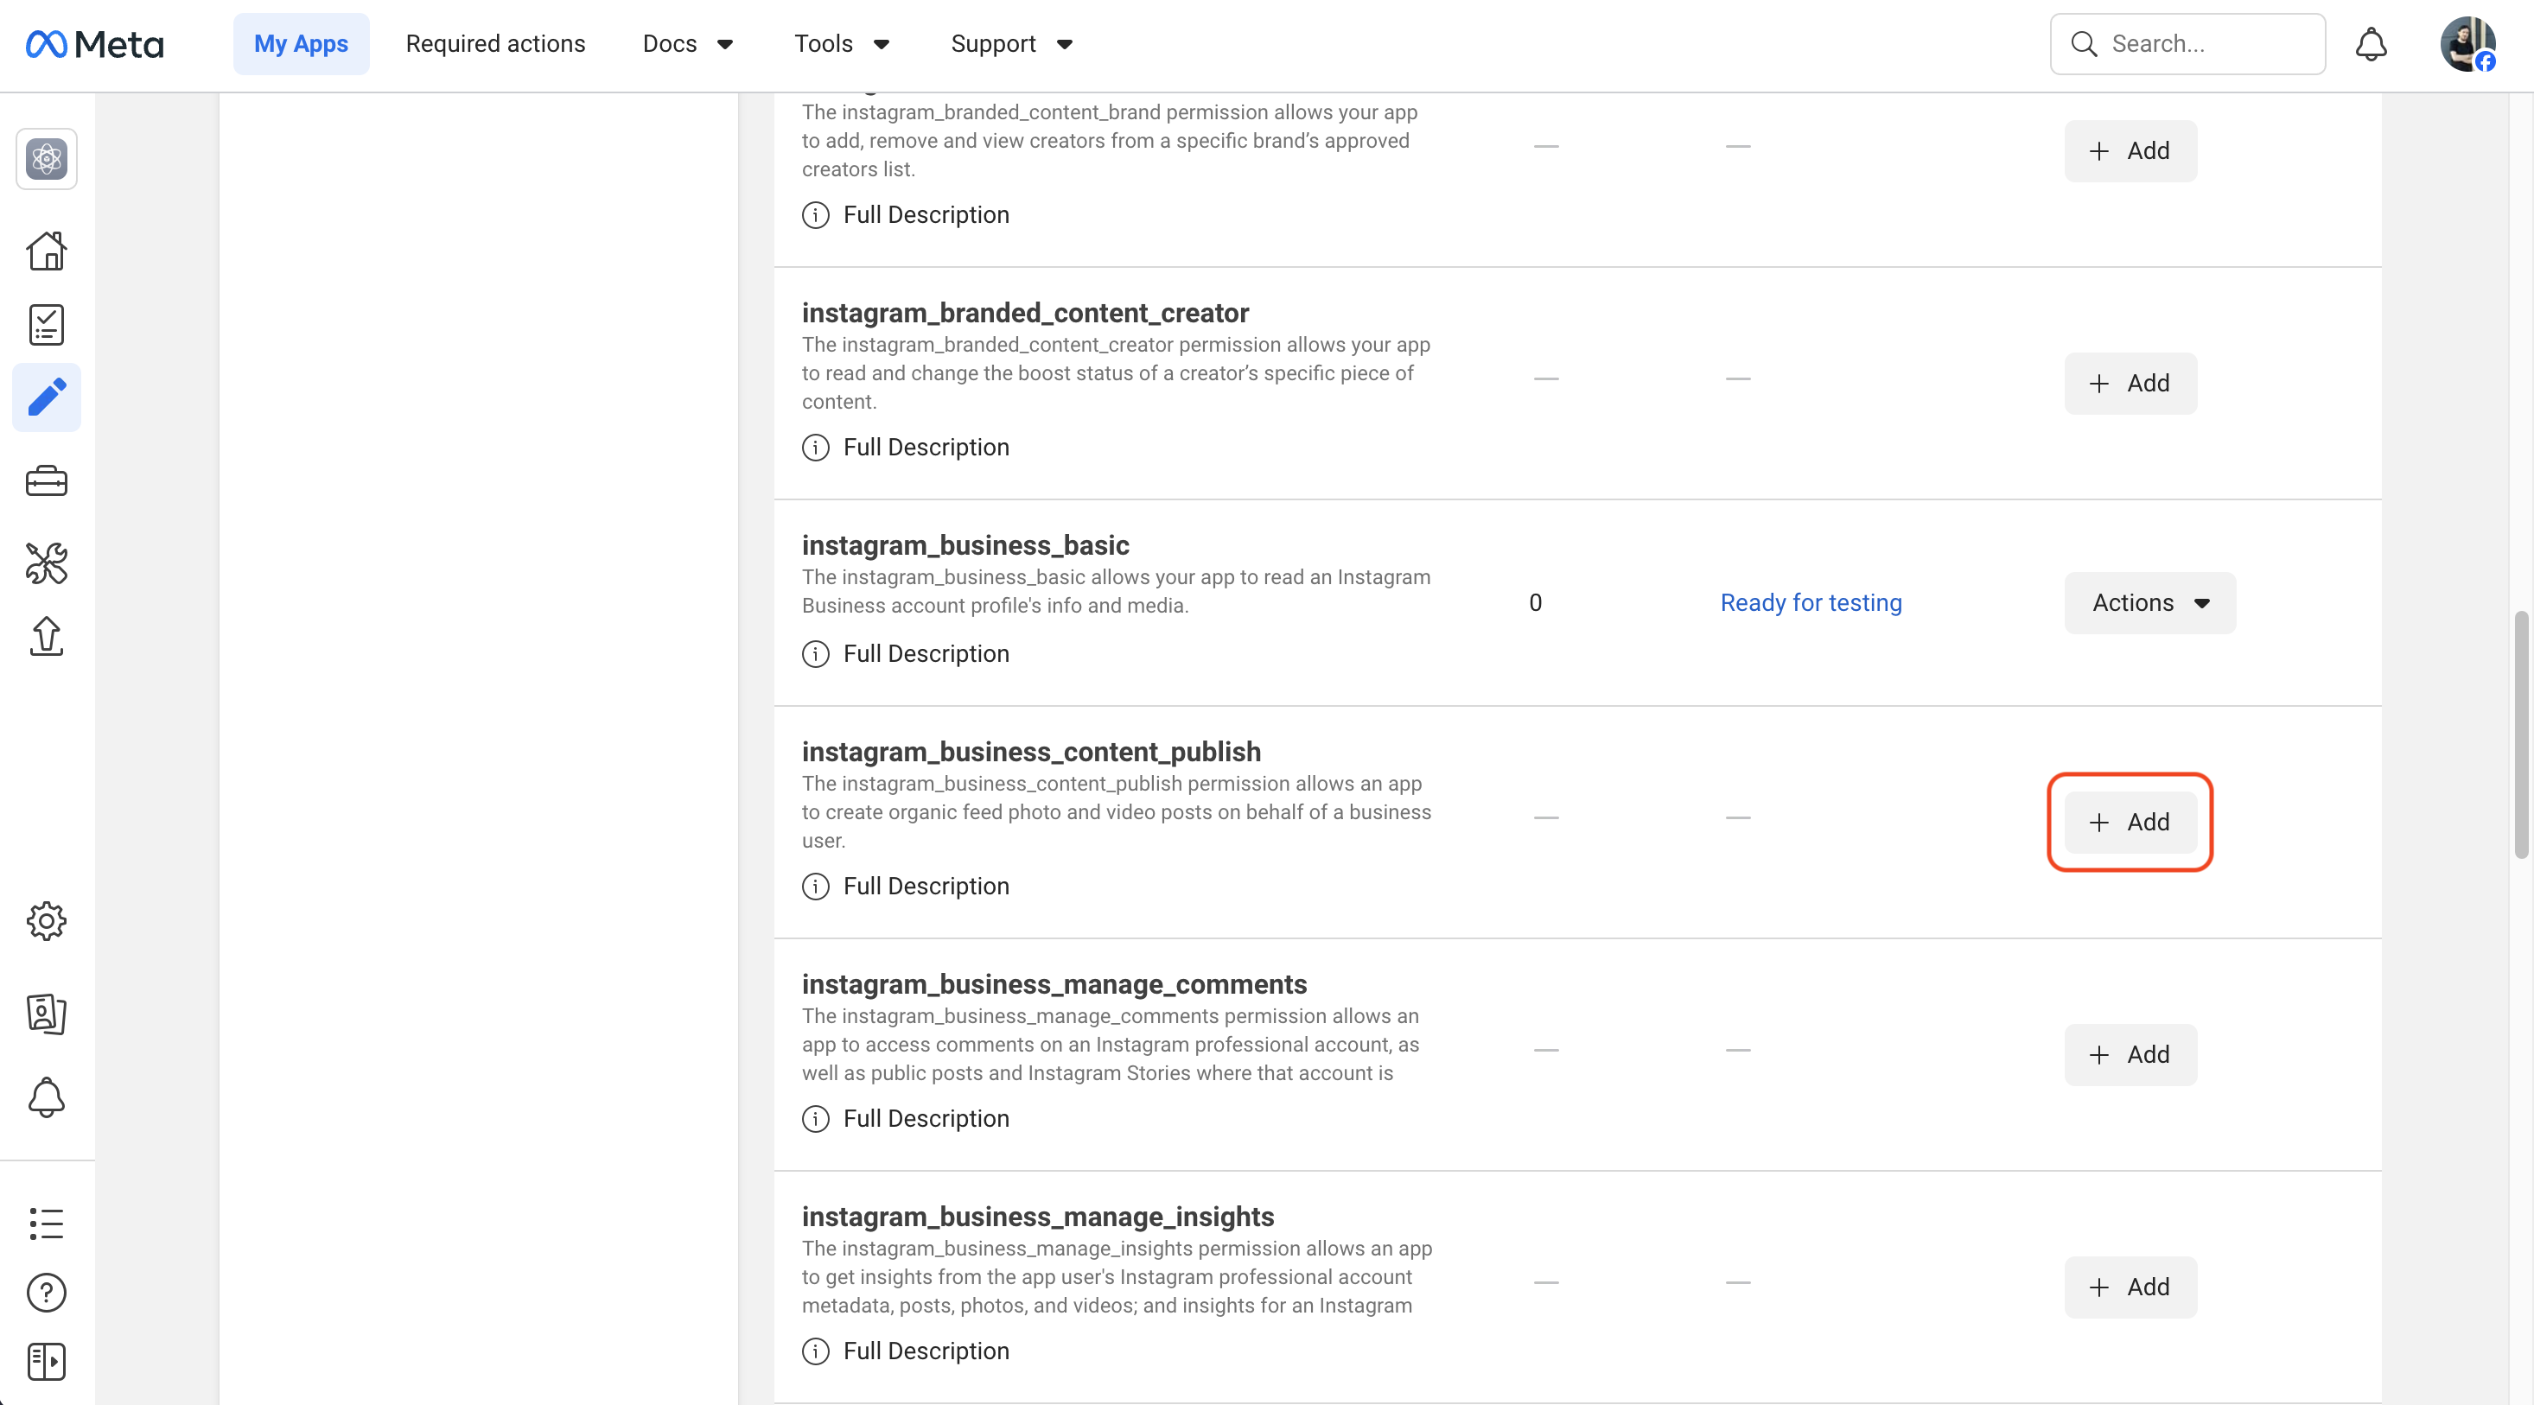Open Required actions in top navigation
Viewport: 2534px width, 1405px height.
(x=495, y=44)
